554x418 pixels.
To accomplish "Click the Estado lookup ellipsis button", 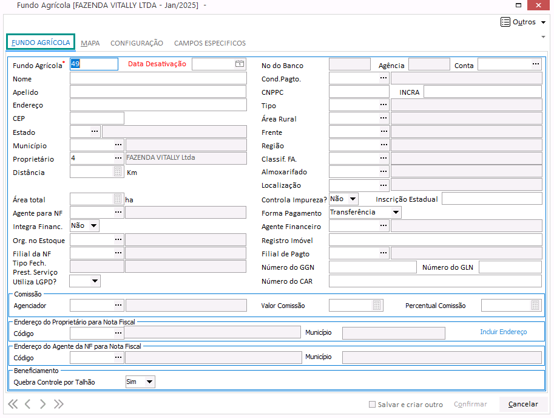I will (95, 132).
